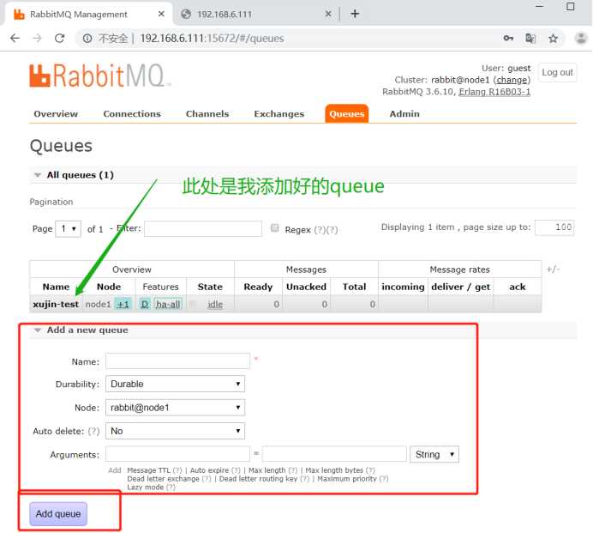Switch to the 192.168.6.111 browser tab

(255, 15)
